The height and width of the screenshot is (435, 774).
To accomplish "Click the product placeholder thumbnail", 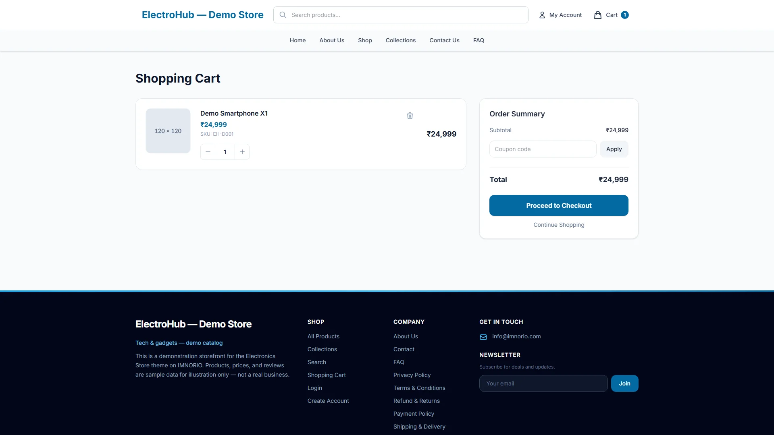I will pyautogui.click(x=168, y=131).
